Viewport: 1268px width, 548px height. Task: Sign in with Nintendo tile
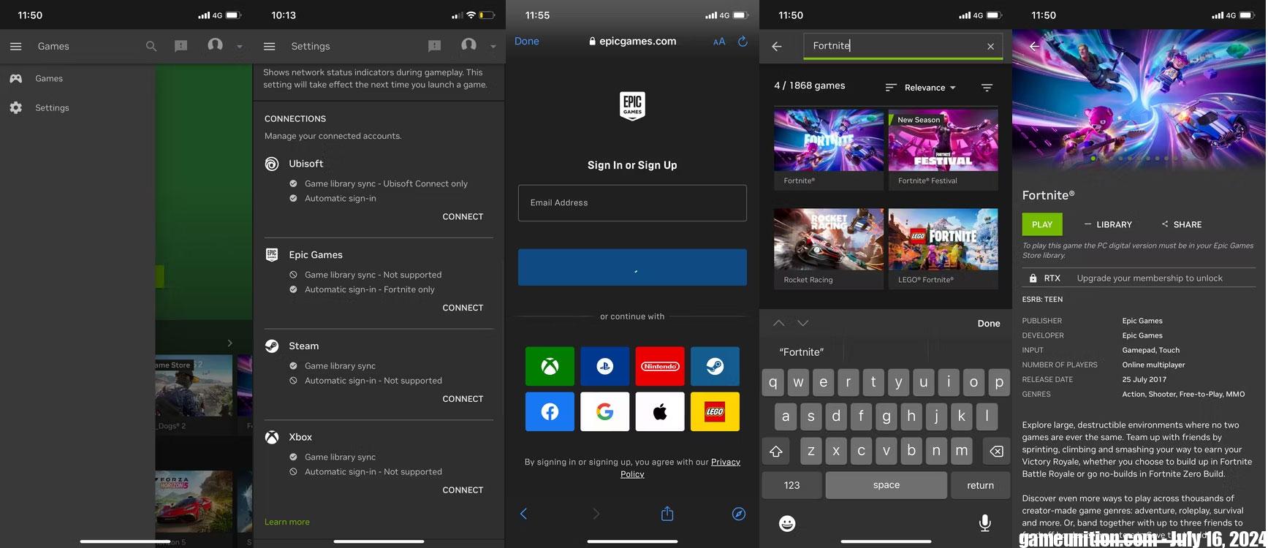coord(660,366)
